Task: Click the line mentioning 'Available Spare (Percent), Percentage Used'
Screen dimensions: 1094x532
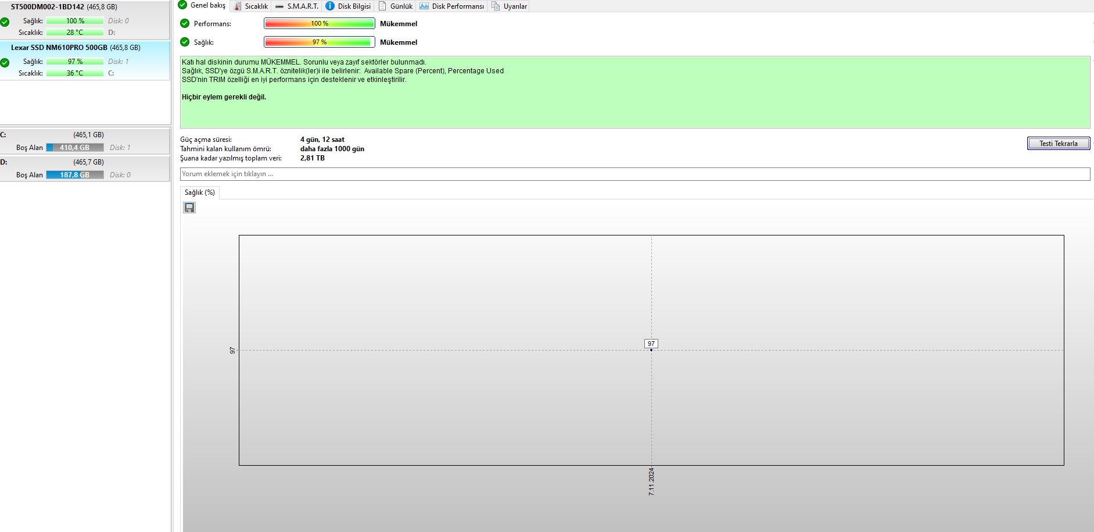Action: click(343, 71)
